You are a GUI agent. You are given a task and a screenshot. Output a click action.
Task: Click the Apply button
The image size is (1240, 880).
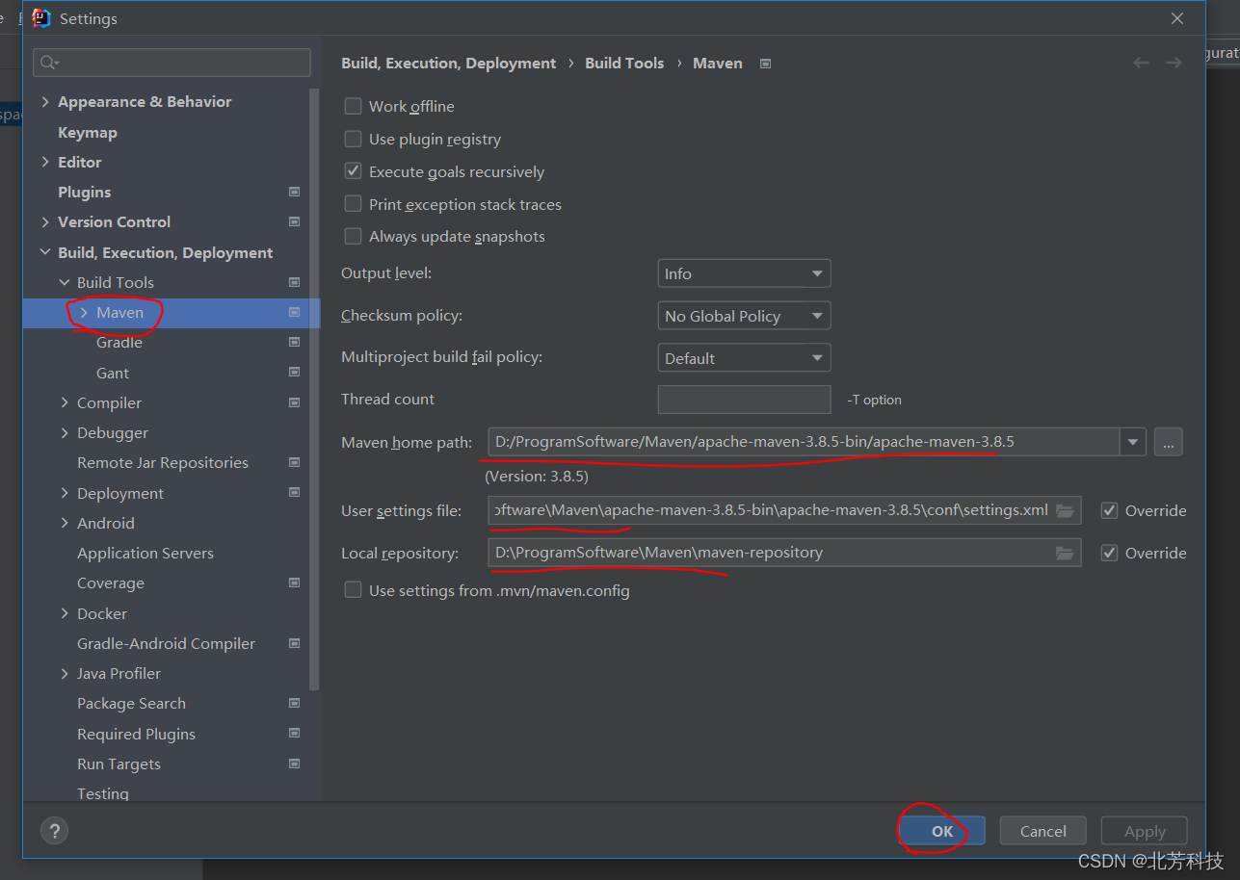(x=1145, y=831)
